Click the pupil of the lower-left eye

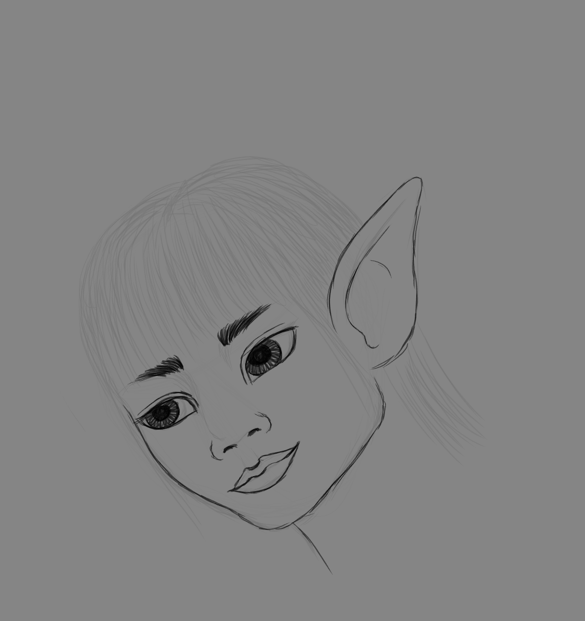click(162, 412)
